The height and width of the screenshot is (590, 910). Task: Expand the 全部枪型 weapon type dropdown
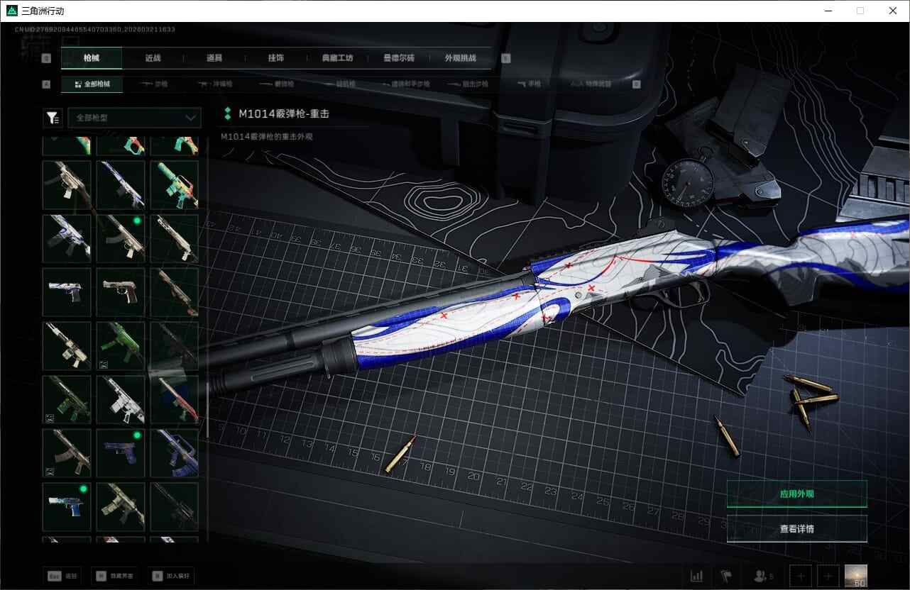[135, 118]
